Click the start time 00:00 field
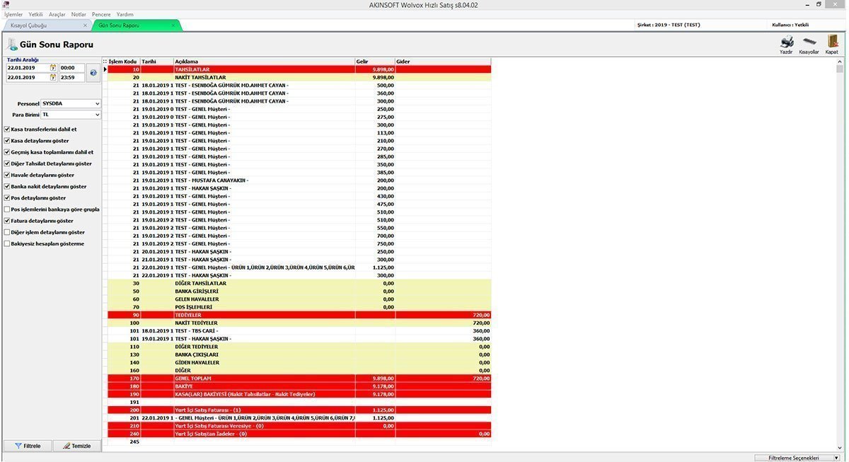The height and width of the screenshot is (462, 849). [72, 68]
